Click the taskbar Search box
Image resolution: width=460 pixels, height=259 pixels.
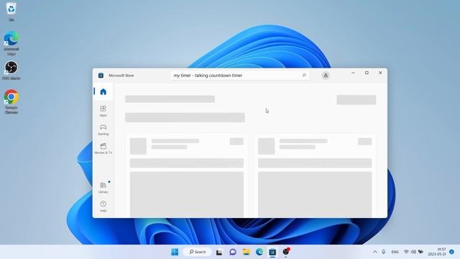coord(197,252)
